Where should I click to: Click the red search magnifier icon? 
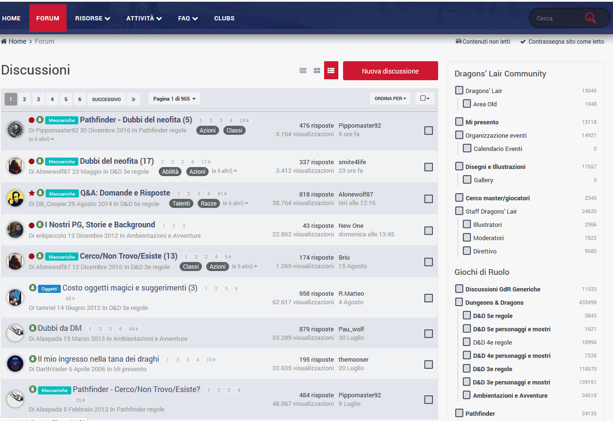590,18
